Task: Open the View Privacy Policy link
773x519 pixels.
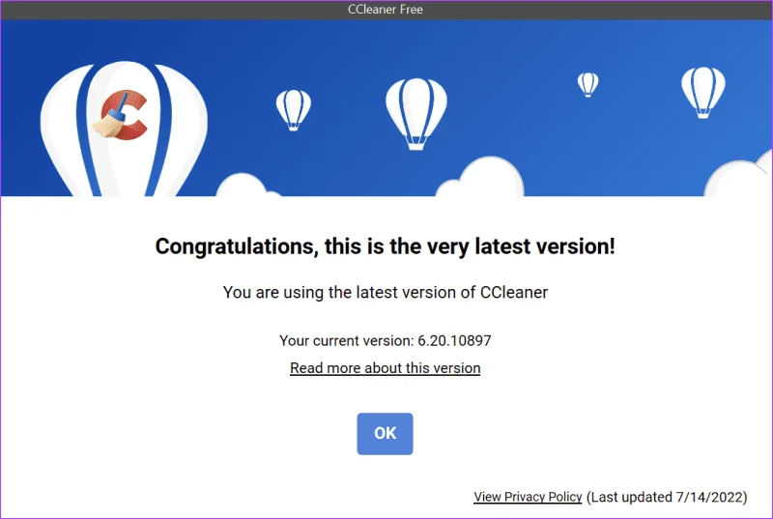Action: (x=528, y=497)
